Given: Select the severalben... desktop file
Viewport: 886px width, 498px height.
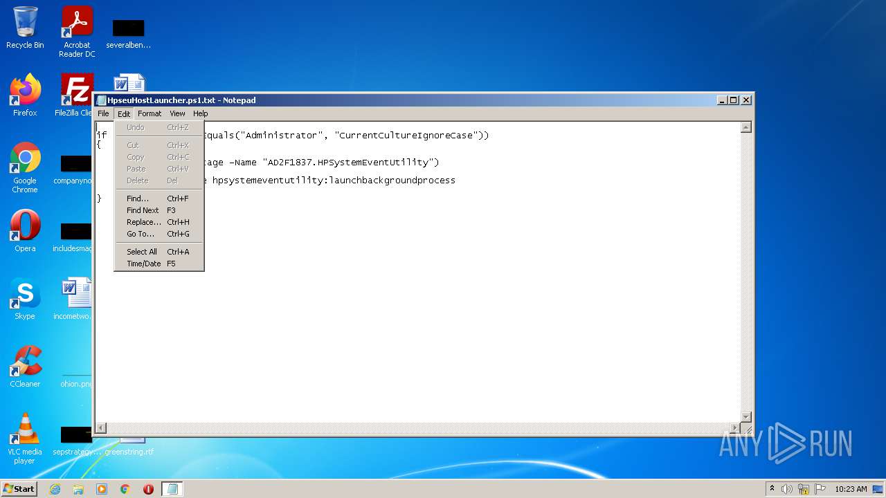Looking at the screenshot, I should pos(128,35).
